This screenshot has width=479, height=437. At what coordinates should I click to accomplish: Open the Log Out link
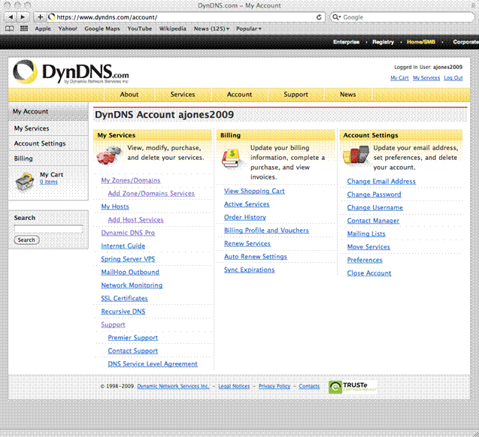click(453, 78)
